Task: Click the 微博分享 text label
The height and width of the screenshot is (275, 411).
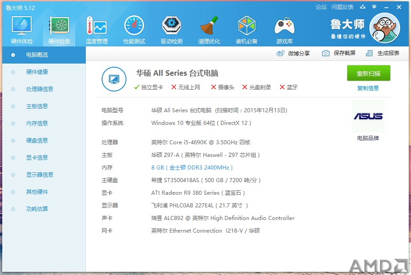Action: coord(299,53)
